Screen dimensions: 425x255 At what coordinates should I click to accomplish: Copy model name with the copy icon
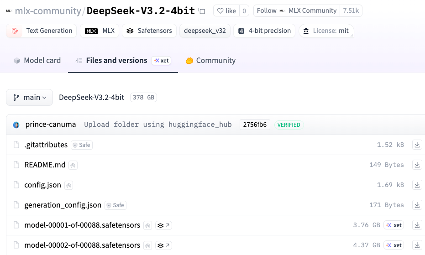pos(202,11)
